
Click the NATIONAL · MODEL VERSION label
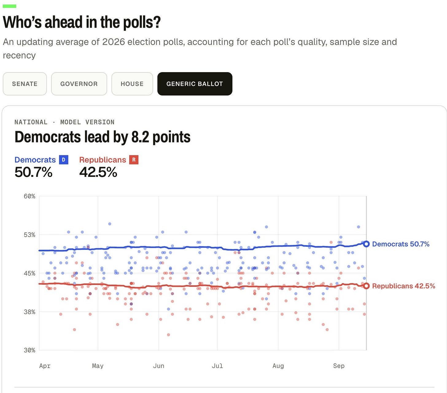click(x=64, y=122)
